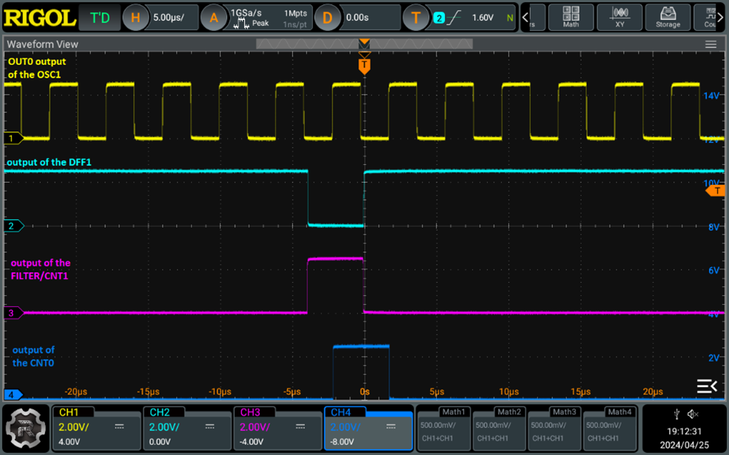
Task: Open the Horizontal timebase H button
Action: [136, 17]
